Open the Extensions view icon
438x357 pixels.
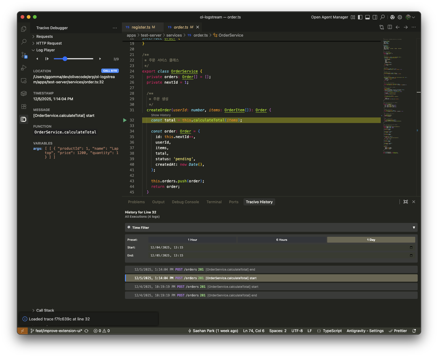24,106
